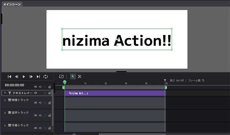
Task: Switch to the メインシーン tab
Action: [12, 4]
